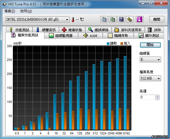Click the 離開 exit button
The image size is (170, 139).
click(157, 19)
